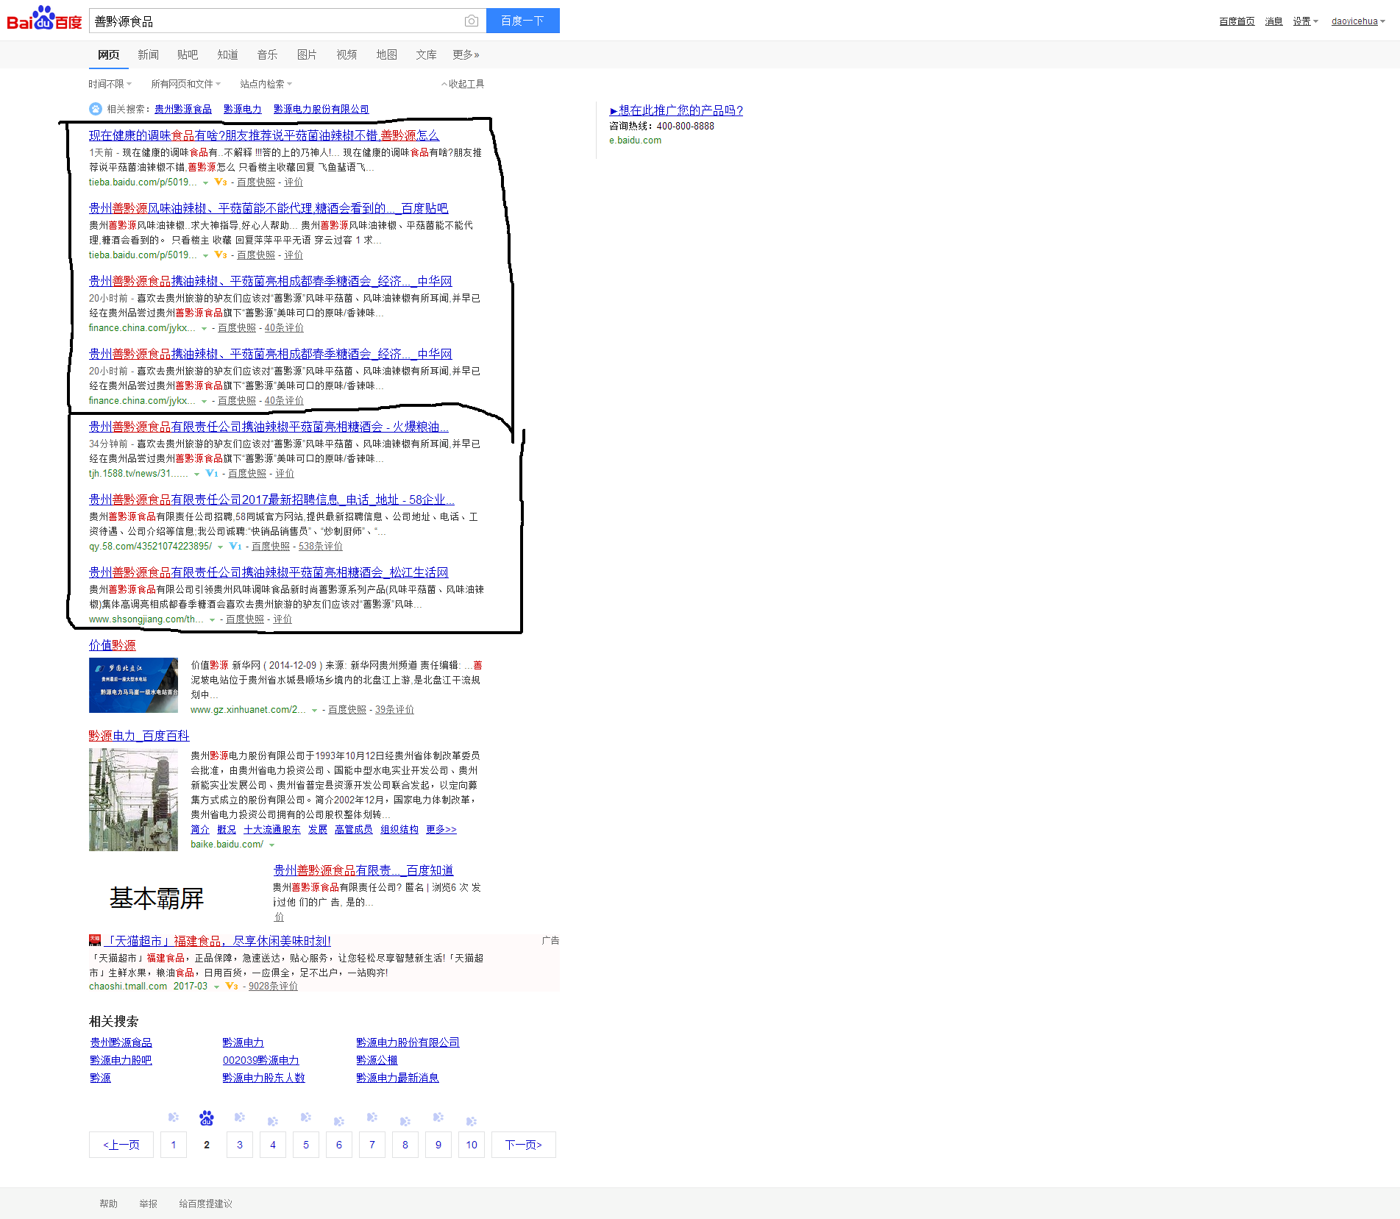Switch to the 文库 tab

click(427, 54)
